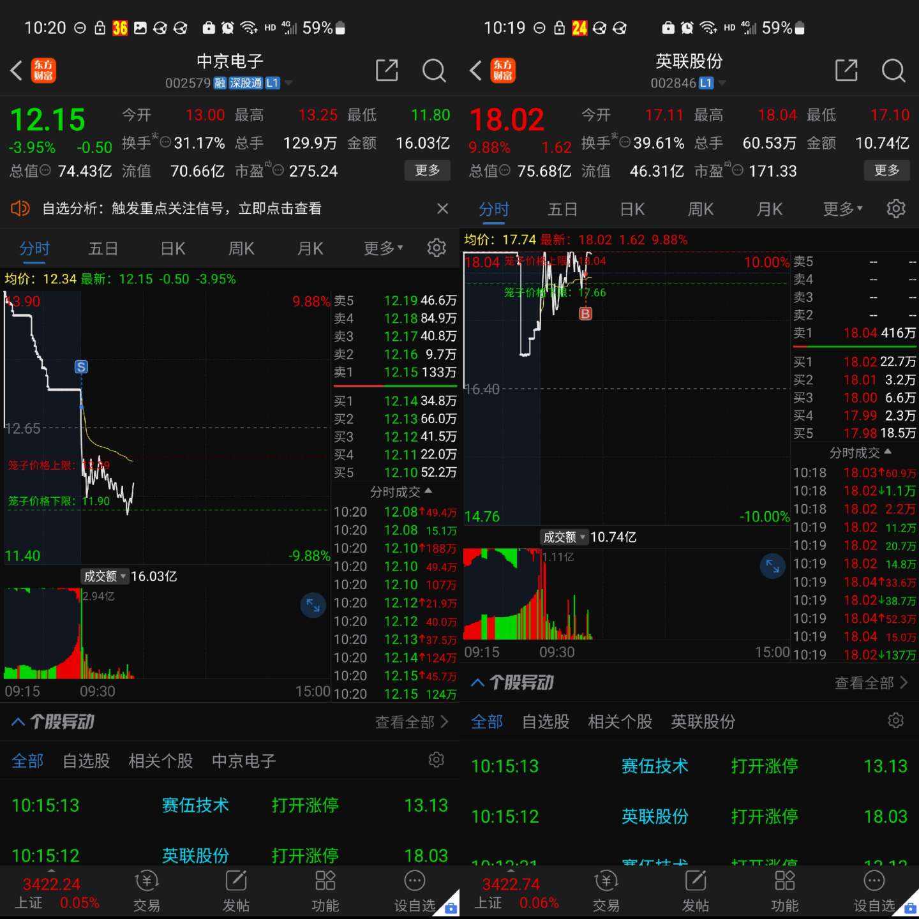The width and height of the screenshot is (919, 919).
Task: Select 相关个股 filter on right screen
Action: point(620,722)
